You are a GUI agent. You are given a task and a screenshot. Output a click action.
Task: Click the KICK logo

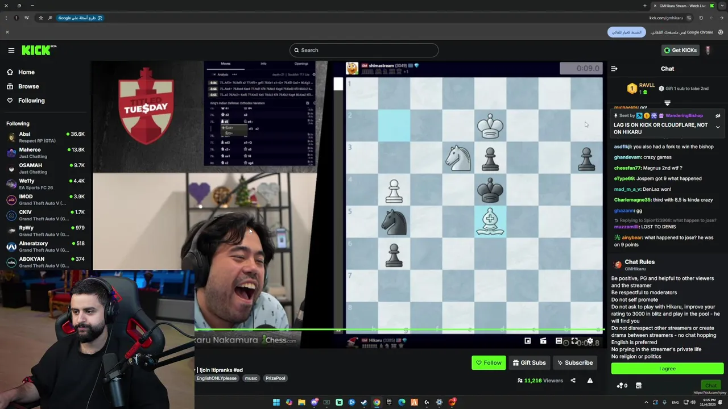[x=39, y=51]
